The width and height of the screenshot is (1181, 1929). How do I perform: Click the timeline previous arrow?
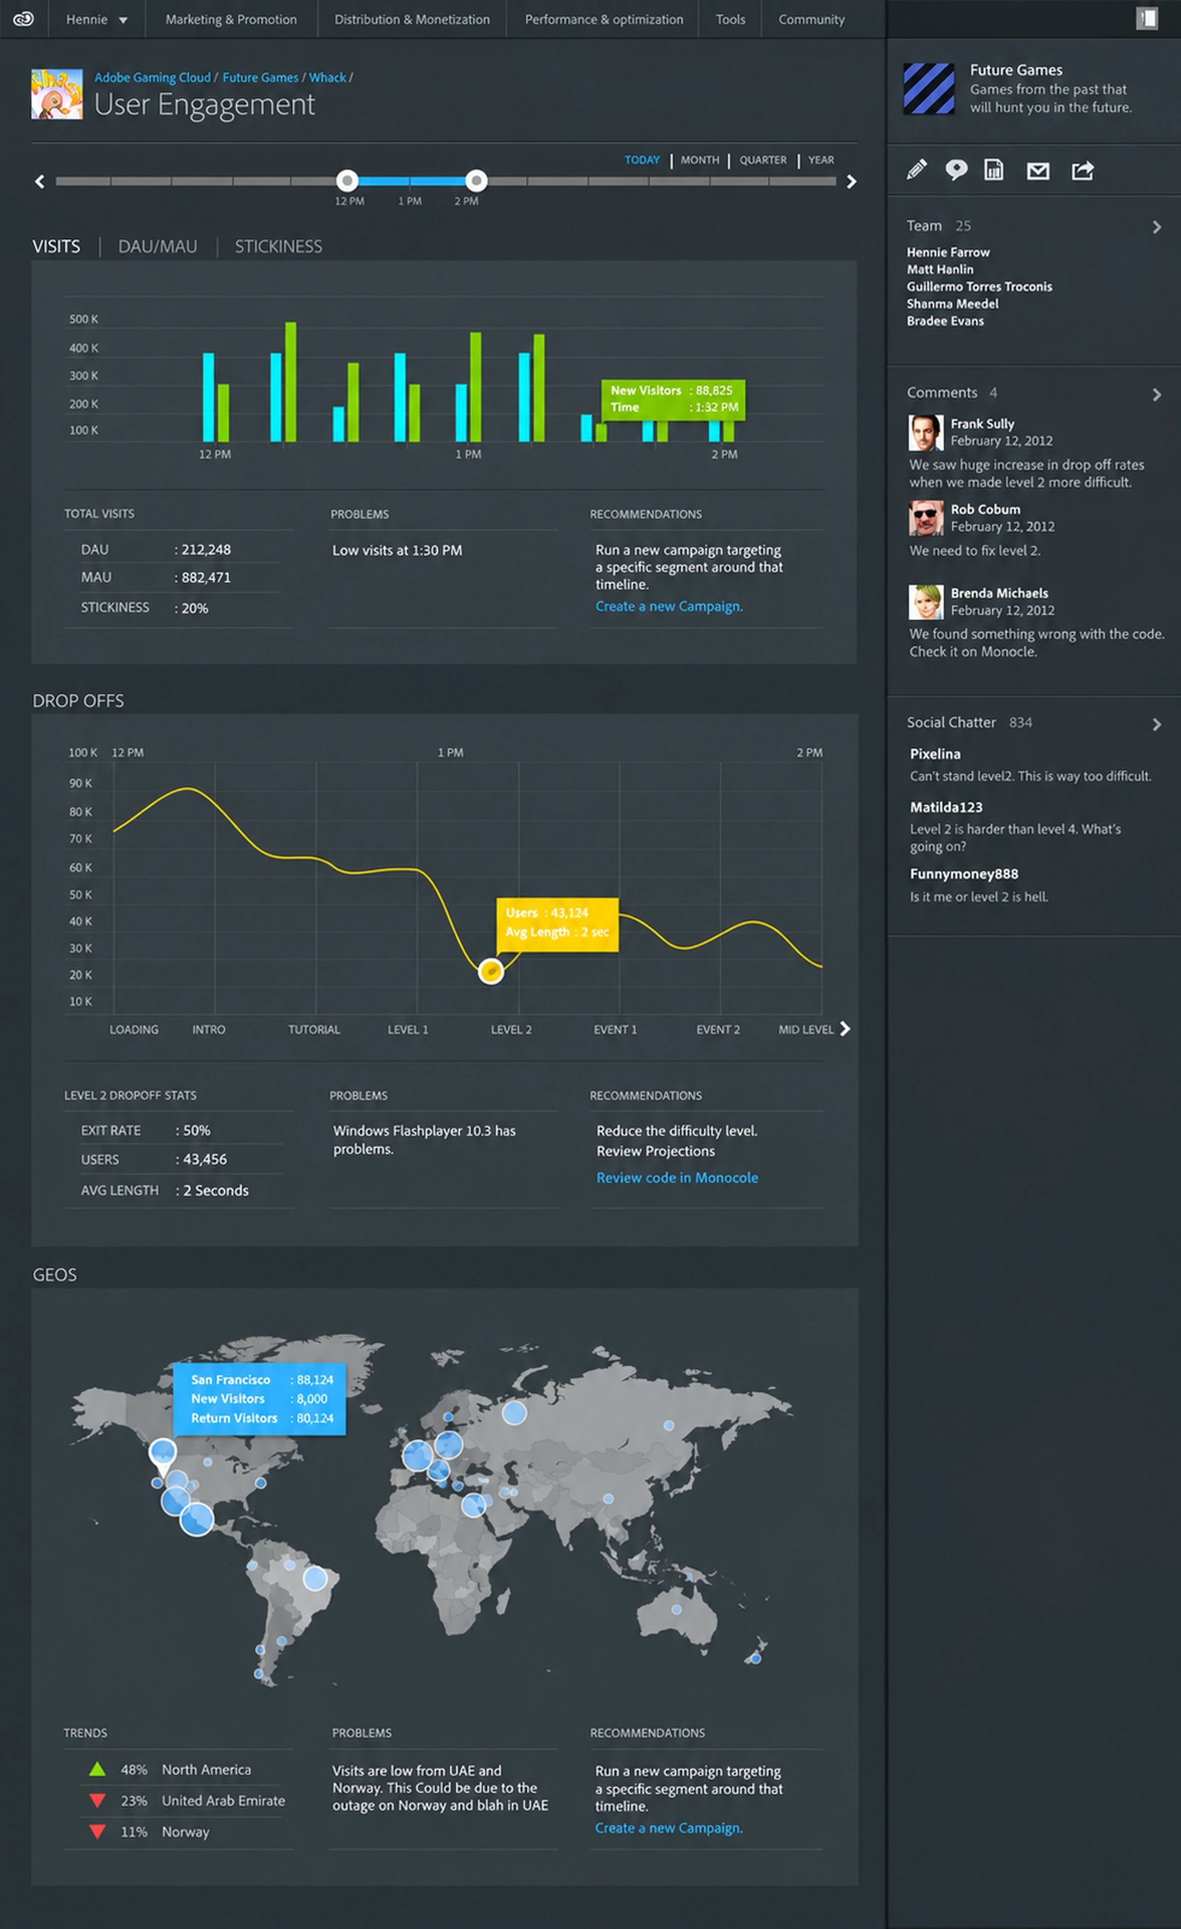(x=40, y=182)
